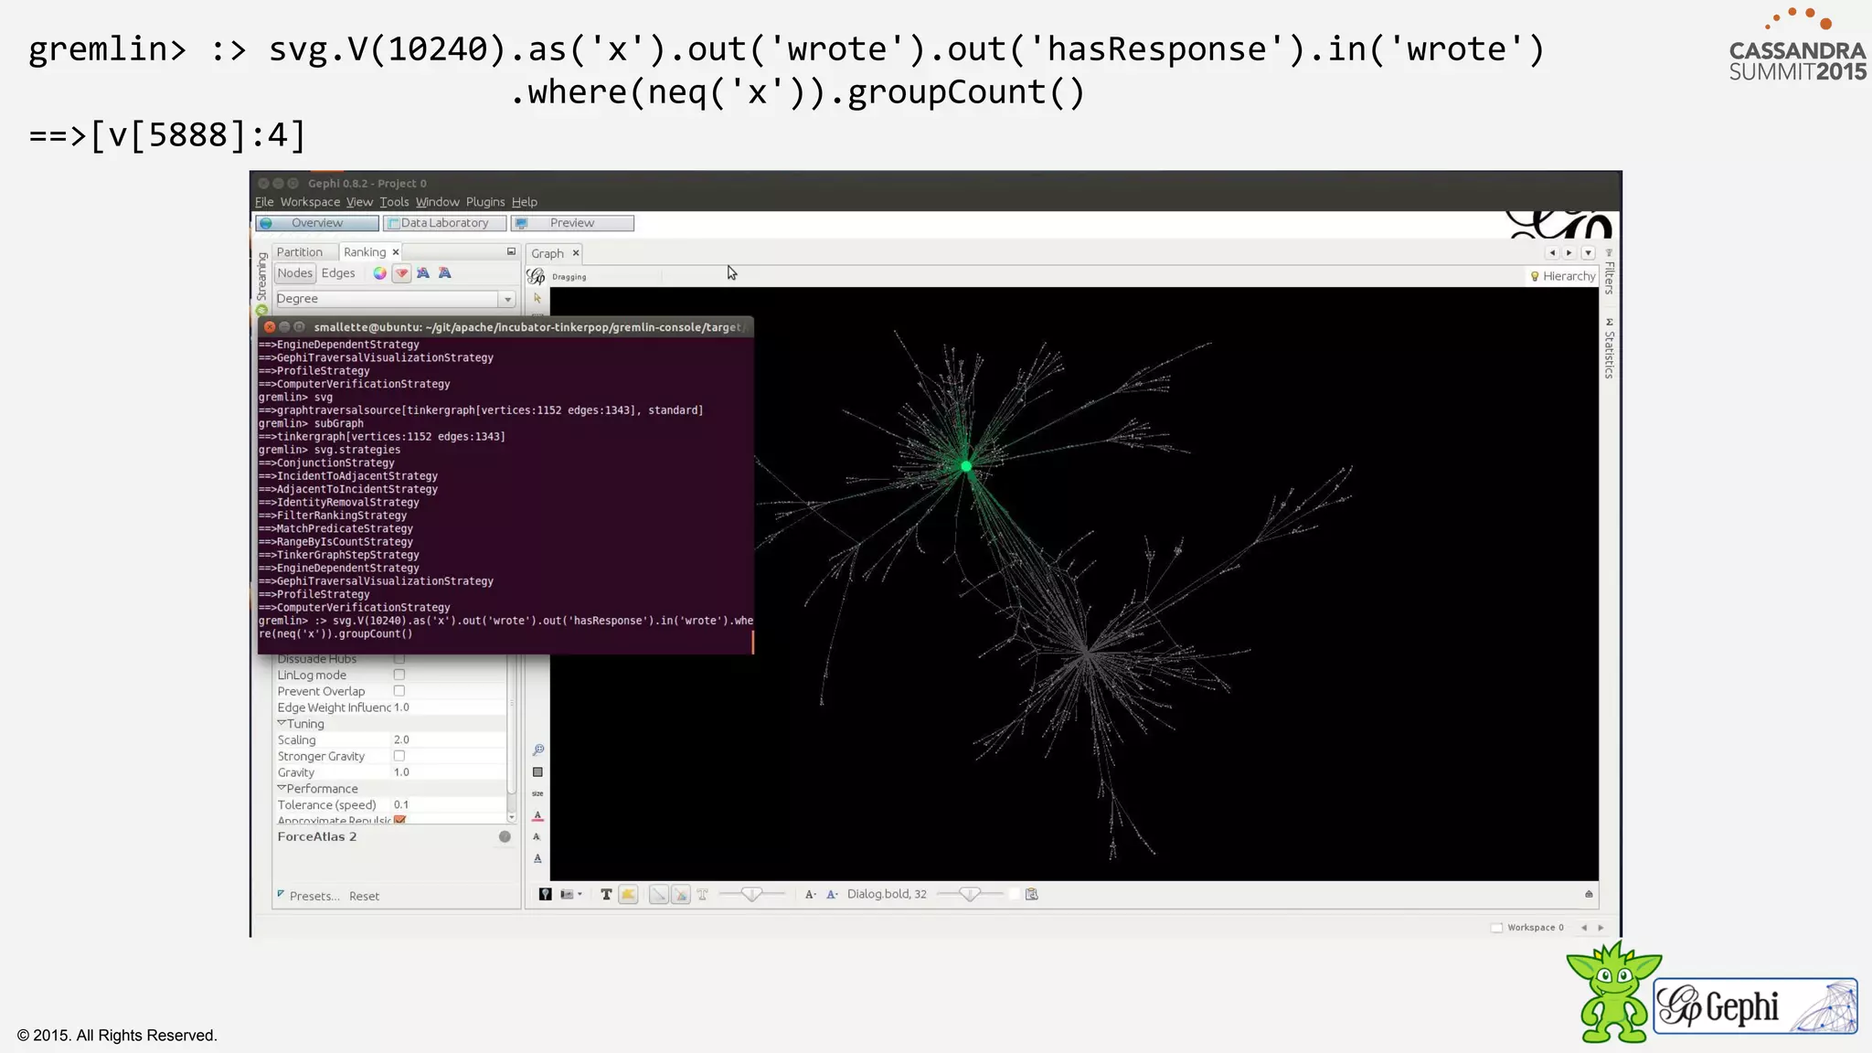This screenshot has width=1872, height=1053.
Task: Enable Prevent Overlap checkbox
Action: (399, 692)
